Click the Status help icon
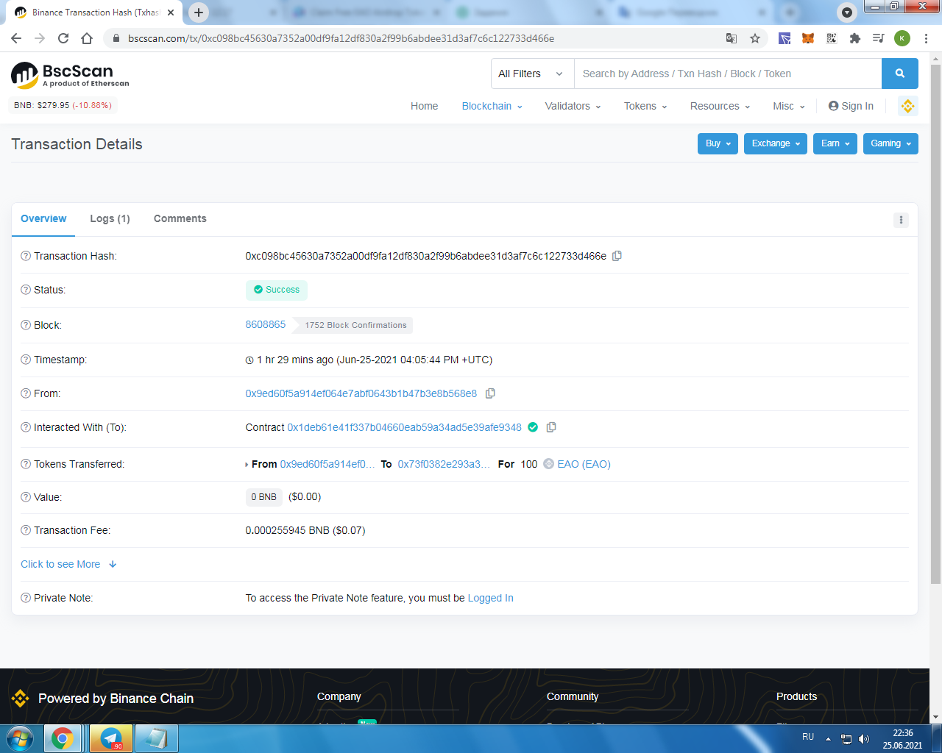942x753 pixels. coord(26,290)
